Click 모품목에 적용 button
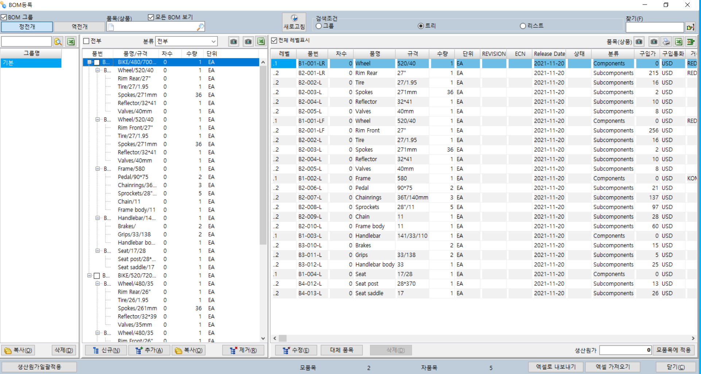Image resolution: width=701 pixels, height=374 pixels. click(674, 350)
